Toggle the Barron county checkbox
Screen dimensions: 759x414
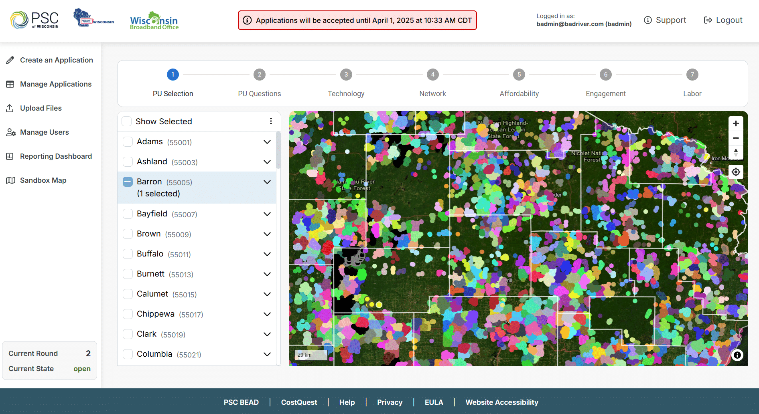pyautogui.click(x=128, y=182)
